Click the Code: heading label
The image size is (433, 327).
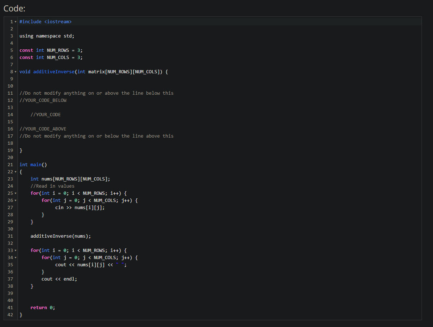14,8
